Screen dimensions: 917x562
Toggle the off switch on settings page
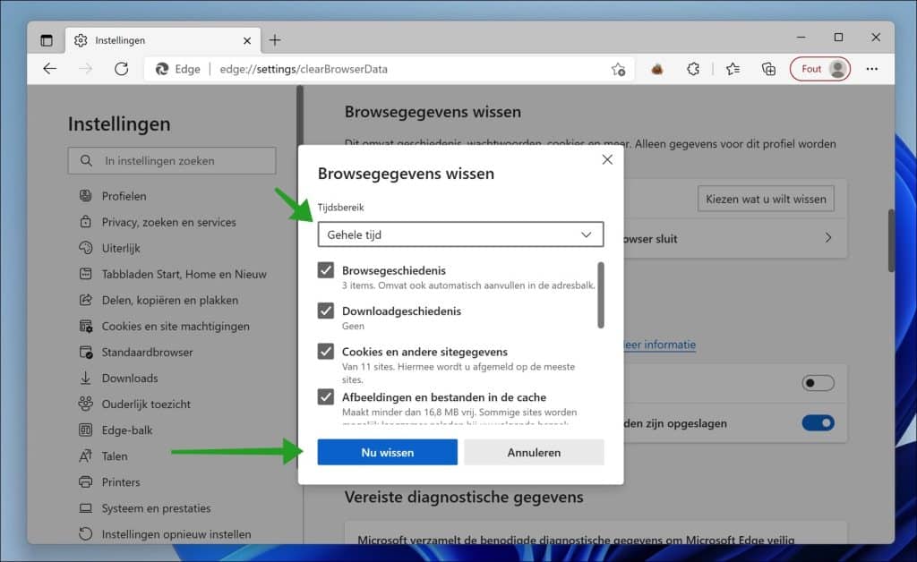(818, 383)
